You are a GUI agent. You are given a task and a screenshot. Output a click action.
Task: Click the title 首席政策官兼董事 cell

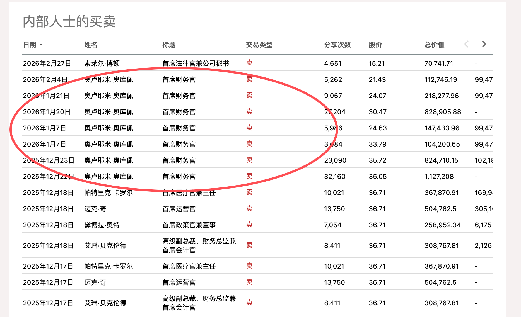pos(189,225)
